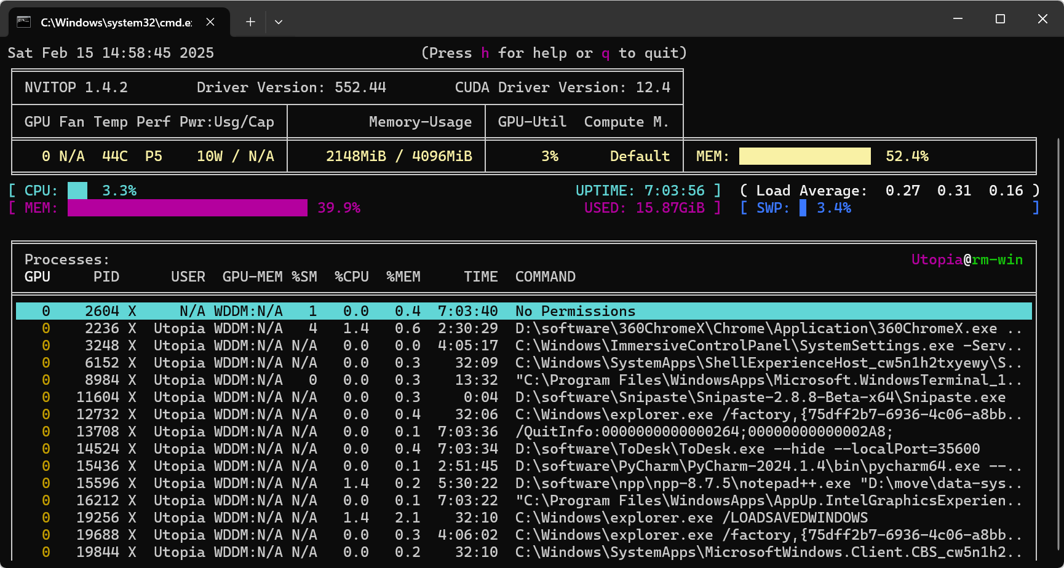The width and height of the screenshot is (1064, 568).
Task: Maximize the terminal window
Action: [x=1000, y=19]
